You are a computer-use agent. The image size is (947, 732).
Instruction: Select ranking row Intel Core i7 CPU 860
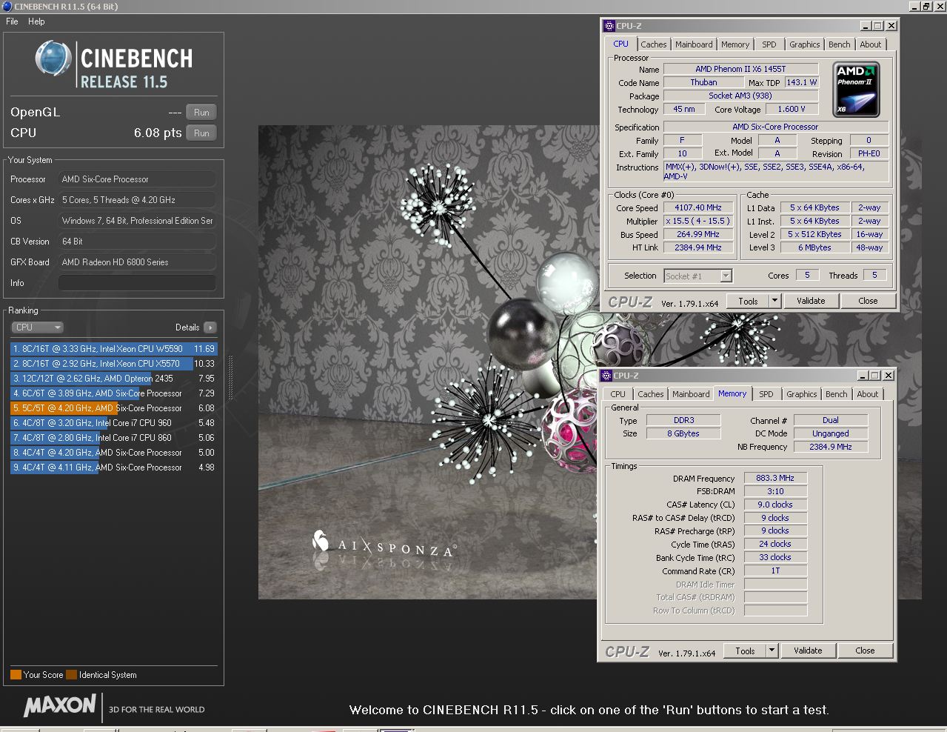click(114, 438)
